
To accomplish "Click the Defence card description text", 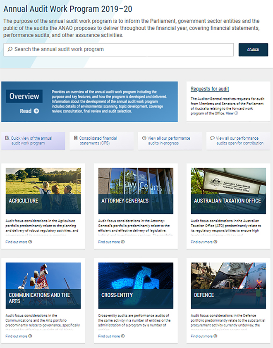I will click(228, 322).
